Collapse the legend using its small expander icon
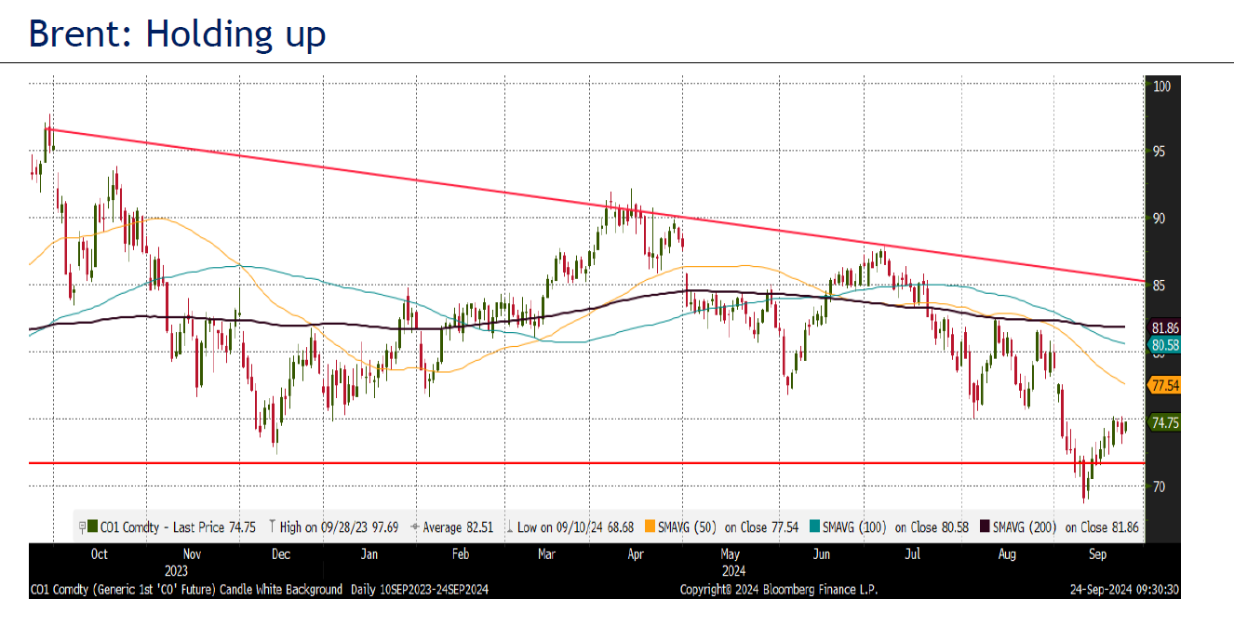This screenshot has height=626, width=1234. (x=82, y=527)
